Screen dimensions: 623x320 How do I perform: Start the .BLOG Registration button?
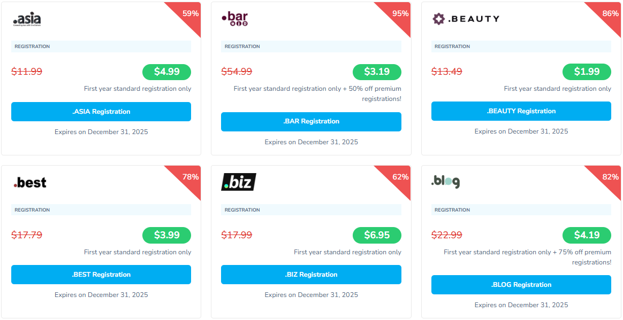[x=521, y=285]
